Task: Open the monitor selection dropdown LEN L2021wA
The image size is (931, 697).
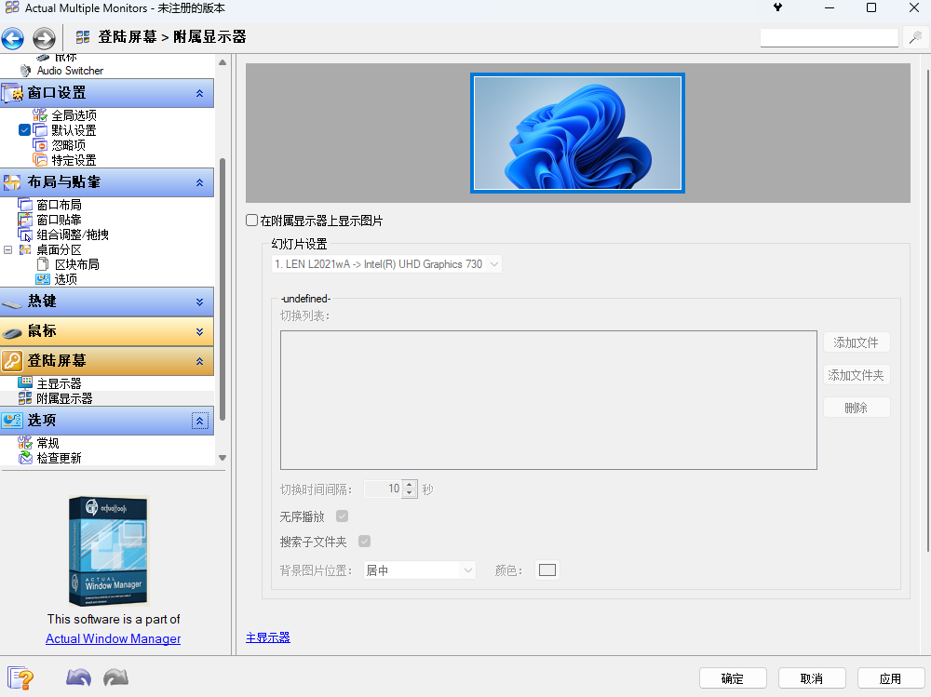Action: coord(386,264)
